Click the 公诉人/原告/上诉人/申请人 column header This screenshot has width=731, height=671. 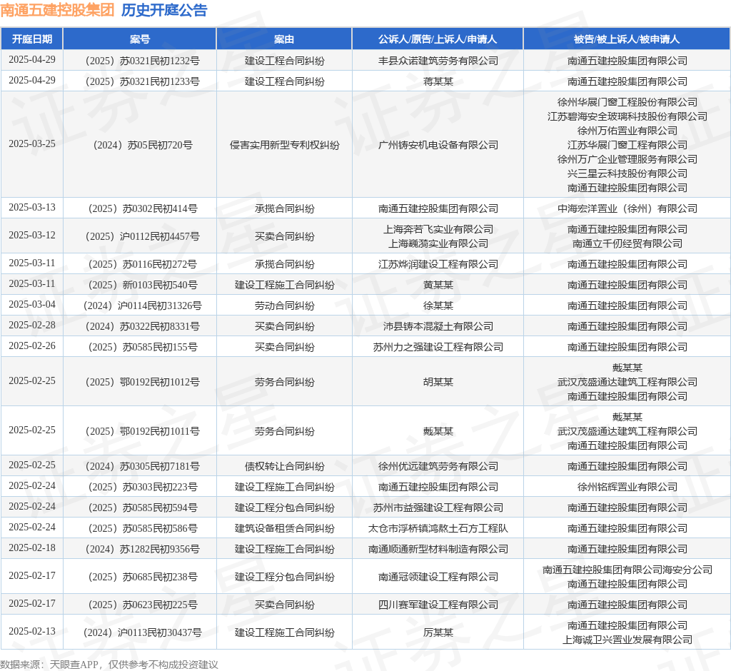[438, 39]
